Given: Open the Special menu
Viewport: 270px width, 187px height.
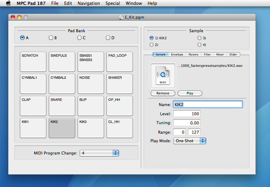Looking at the screenshot, I should click(113, 3).
